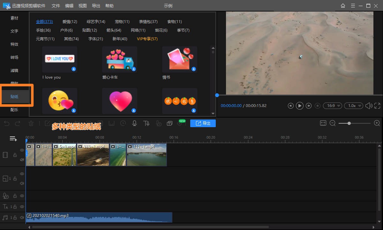Open the 文件 menu
This screenshot has height=230, width=383.
[x=56, y=6]
